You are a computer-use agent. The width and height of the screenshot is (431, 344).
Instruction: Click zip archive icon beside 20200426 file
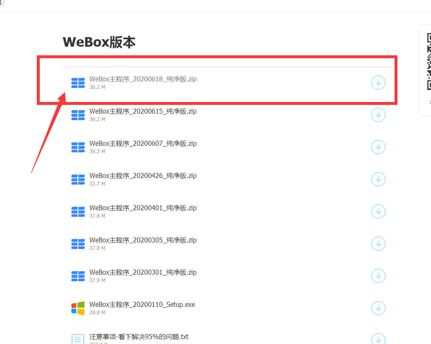click(x=78, y=180)
